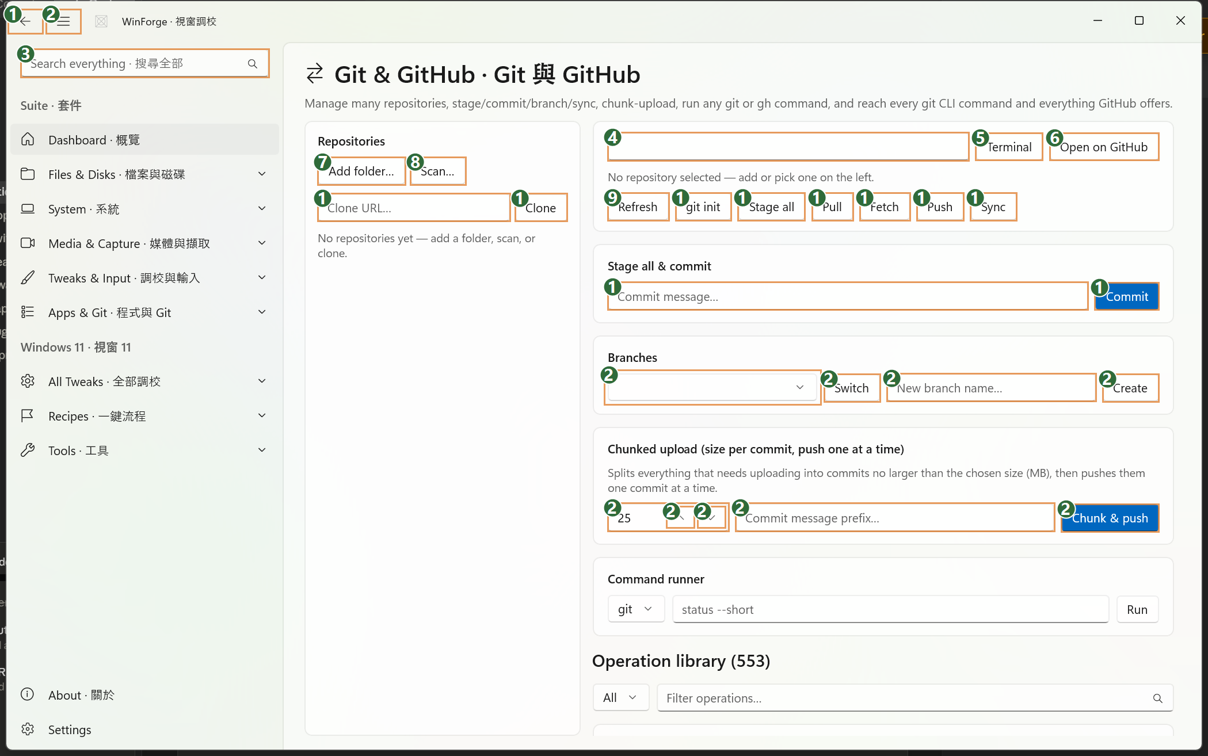The height and width of the screenshot is (756, 1208).
Task: Click the Clone button
Action: click(541, 208)
